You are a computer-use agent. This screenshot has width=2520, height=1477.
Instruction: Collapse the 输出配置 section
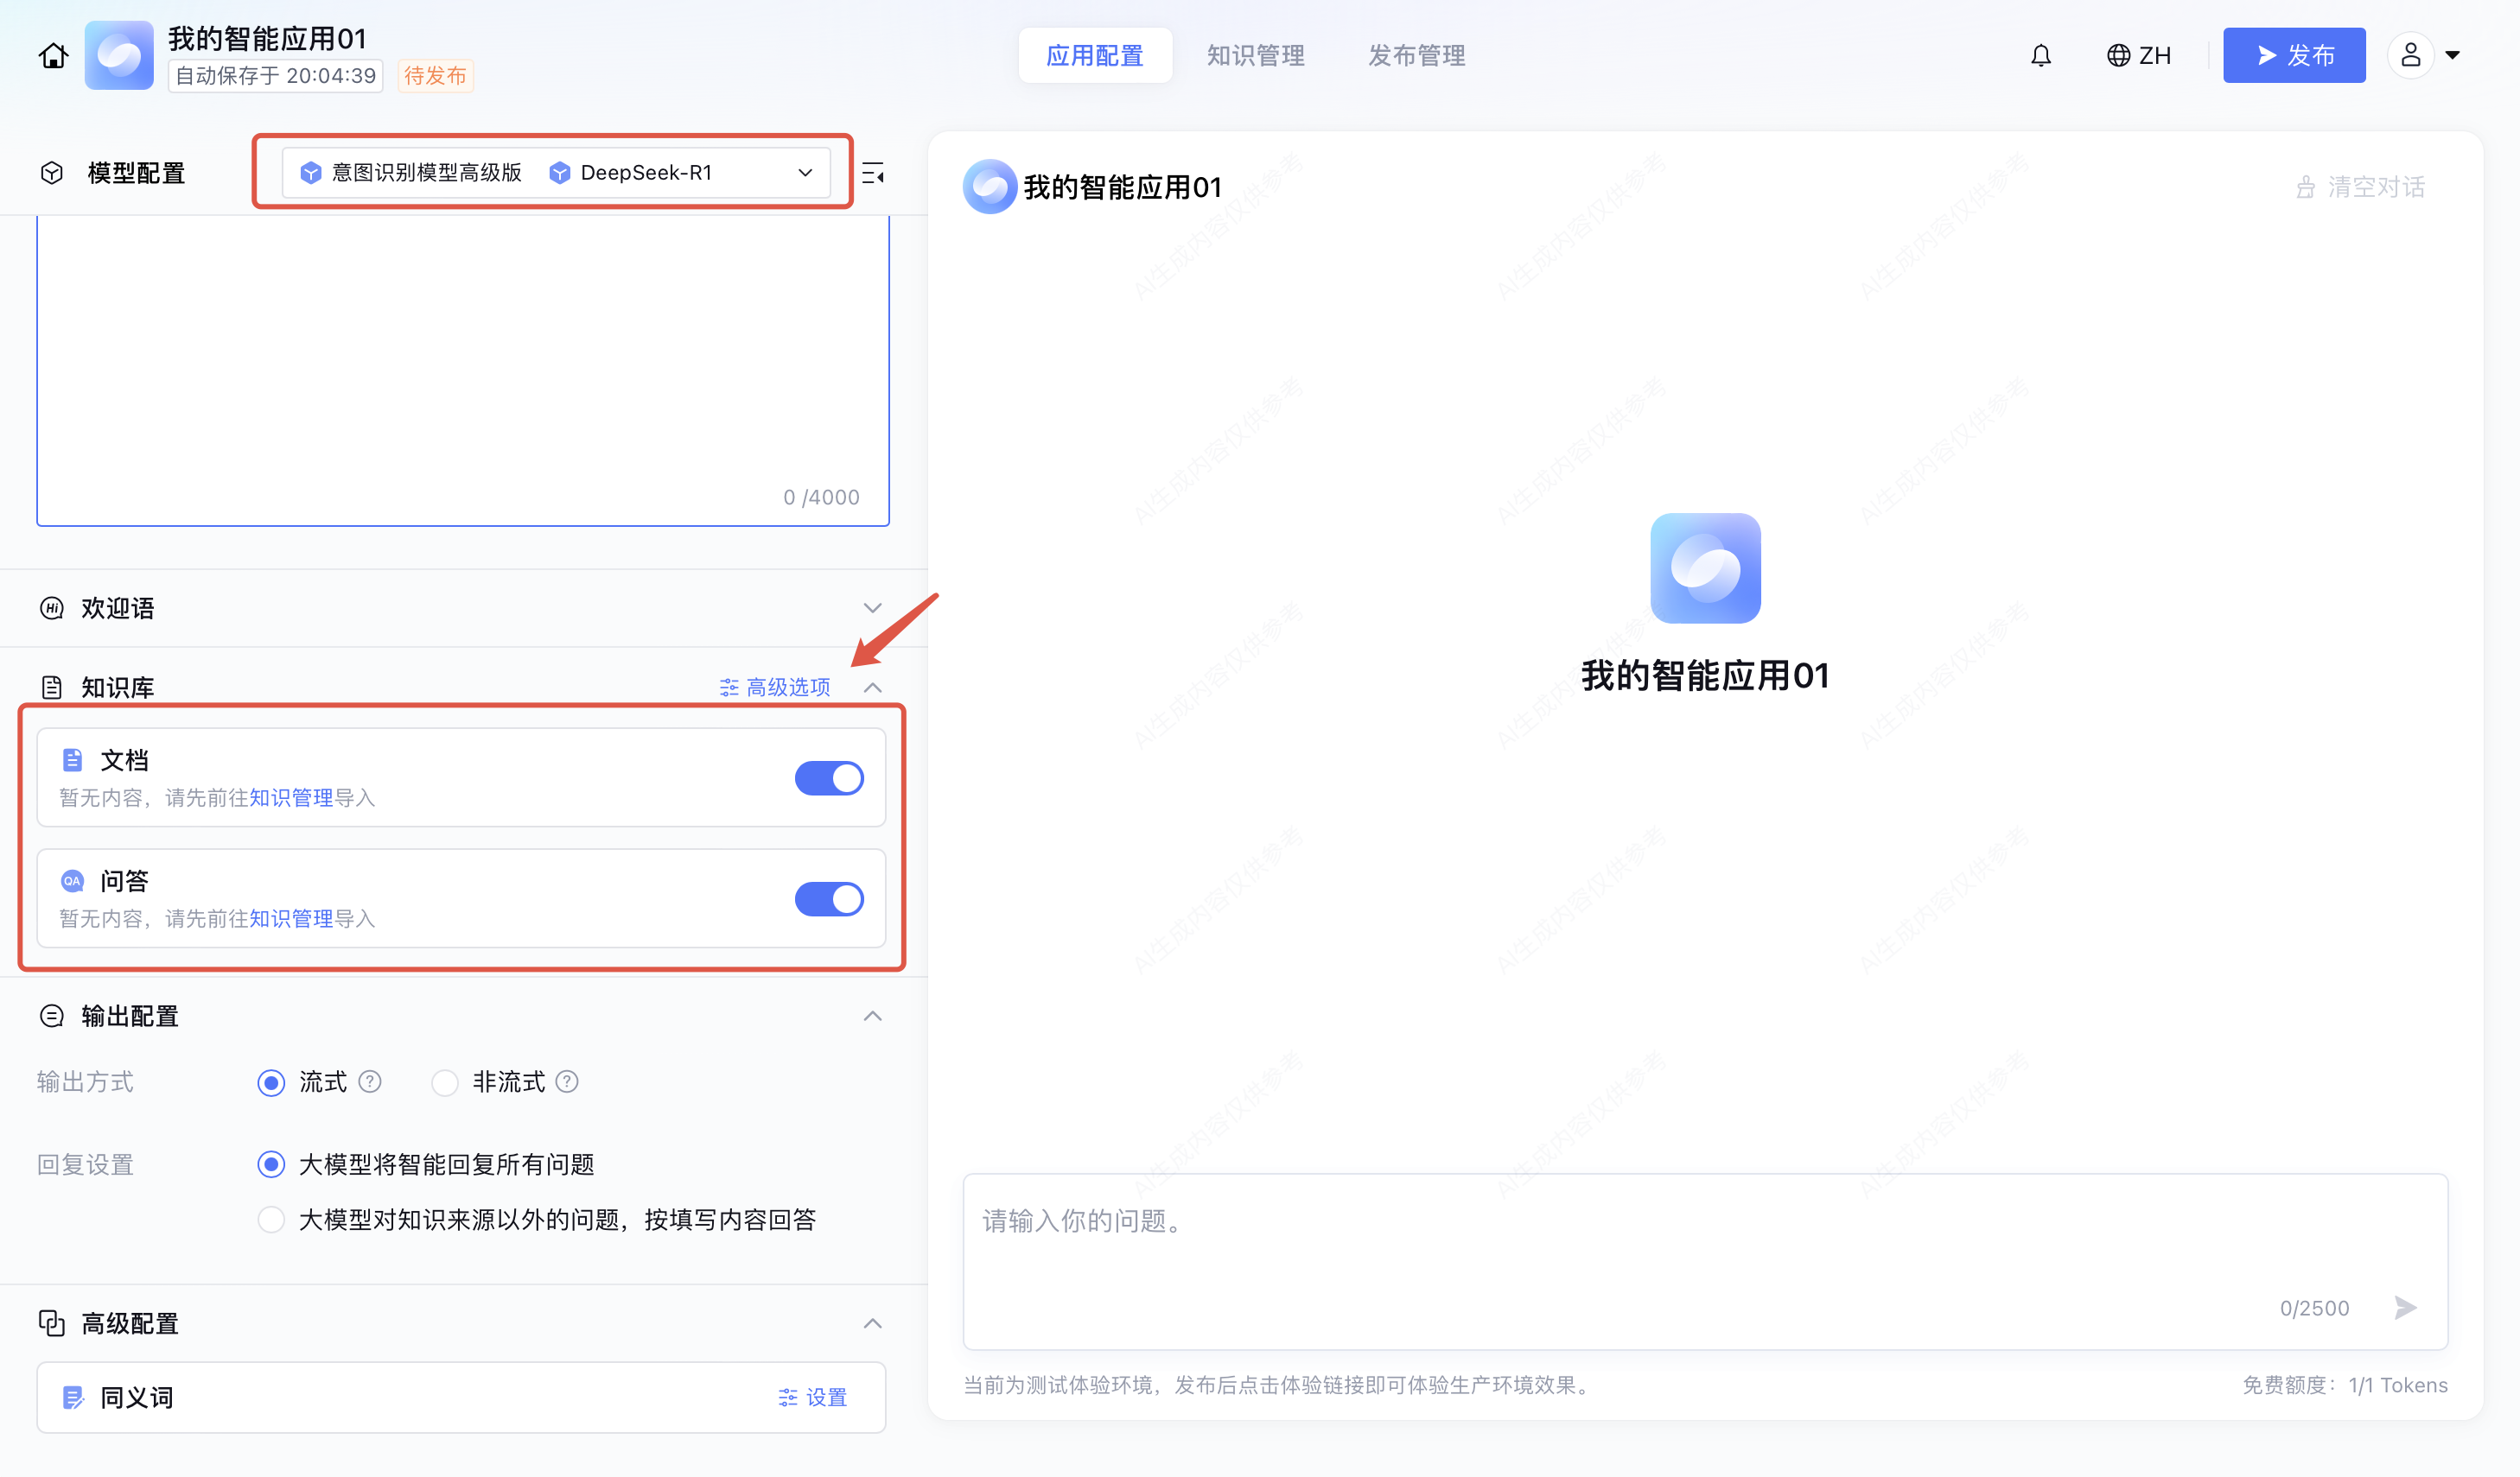pos(872,1017)
